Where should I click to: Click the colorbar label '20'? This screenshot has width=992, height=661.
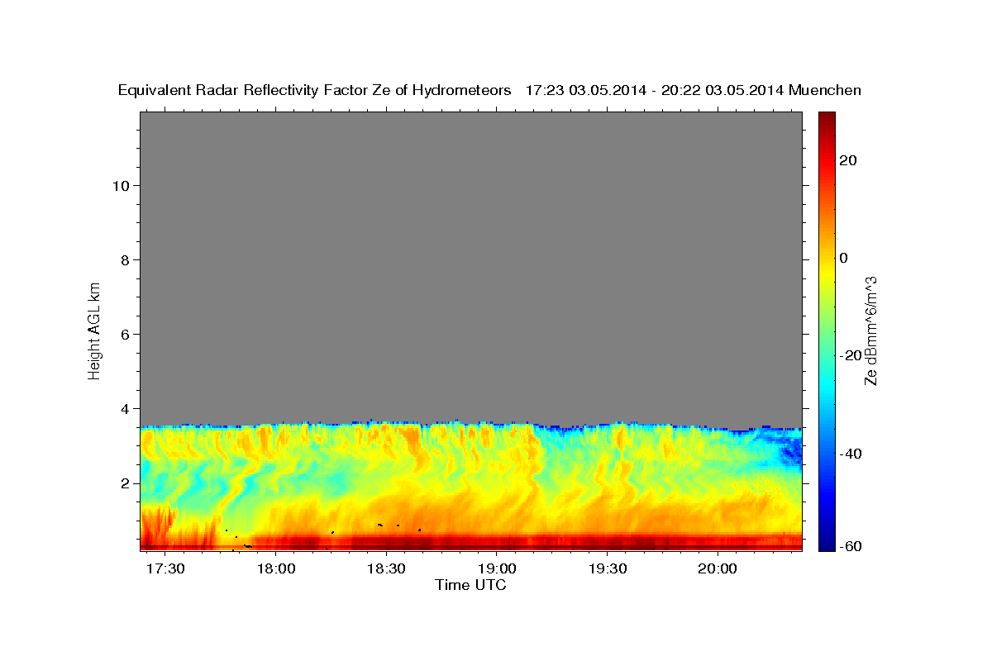point(847,160)
